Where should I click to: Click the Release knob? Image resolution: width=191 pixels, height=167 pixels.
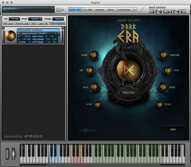tap(159, 104)
